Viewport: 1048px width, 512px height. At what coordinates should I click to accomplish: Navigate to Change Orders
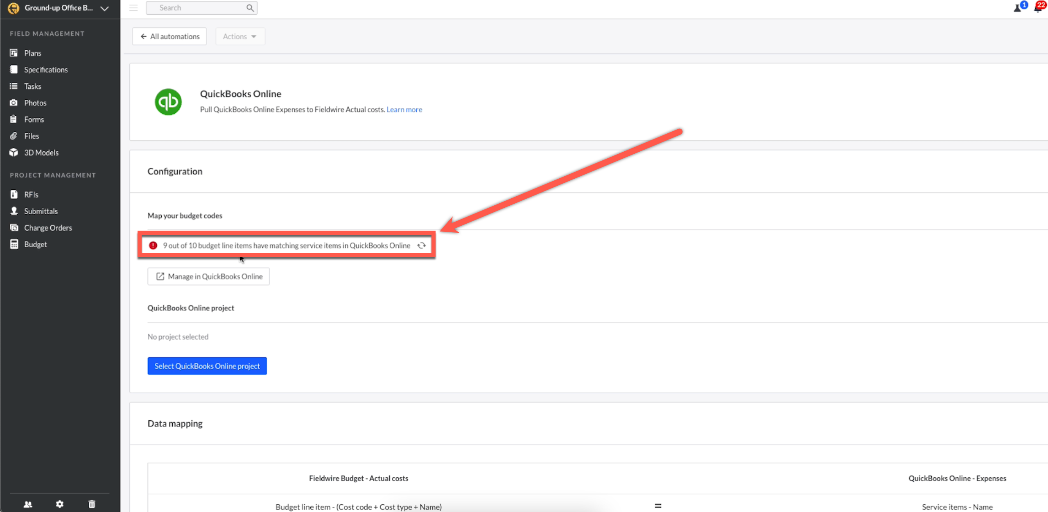click(x=48, y=228)
